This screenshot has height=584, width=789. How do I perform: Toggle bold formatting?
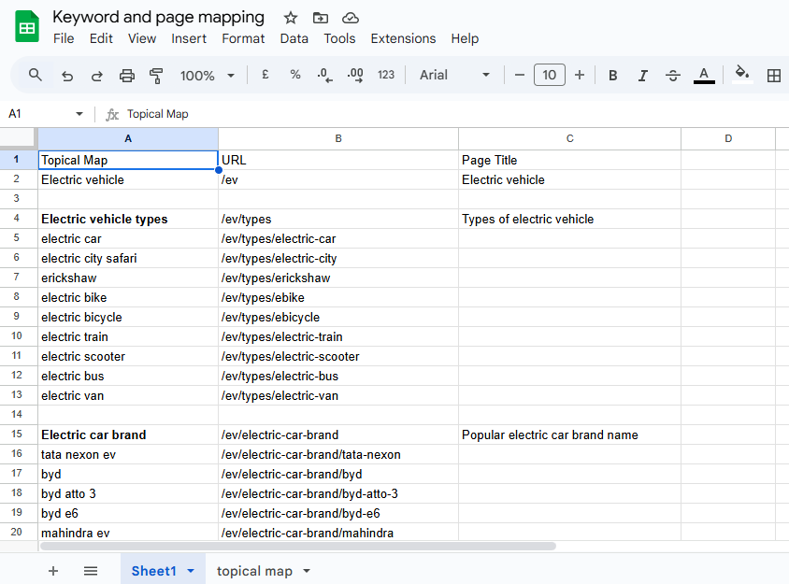(612, 75)
